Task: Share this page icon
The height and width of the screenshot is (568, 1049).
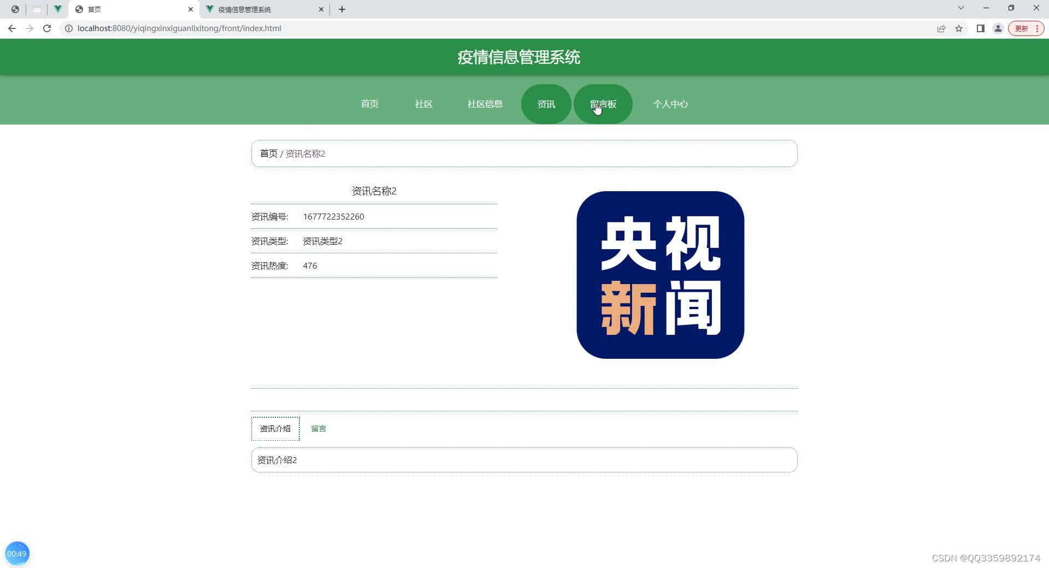Action: point(941,28)
